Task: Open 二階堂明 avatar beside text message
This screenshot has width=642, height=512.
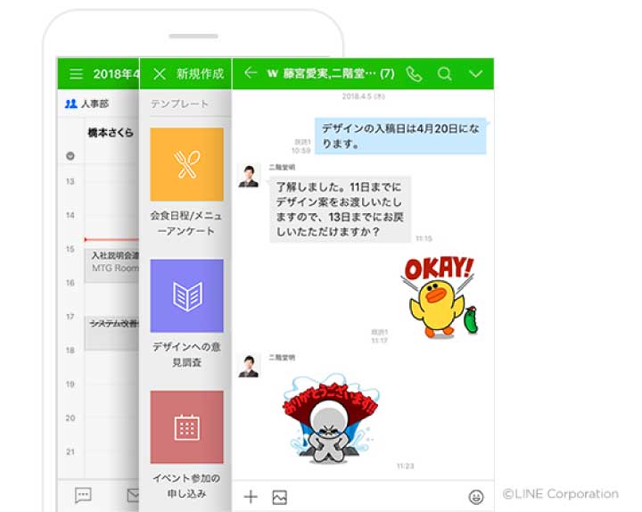Action: coord(249,176)
